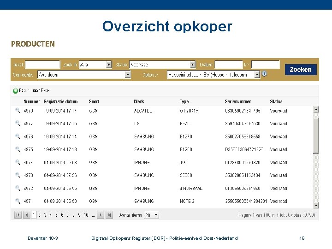Open details magnifier for product 4972
Image resolution: width=332 pixels, height=249 pixels.
(x=18, y=188)
